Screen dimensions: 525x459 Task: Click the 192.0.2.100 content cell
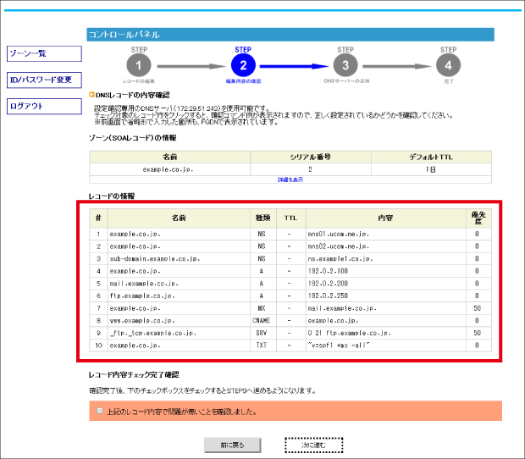tap(386, 271)
